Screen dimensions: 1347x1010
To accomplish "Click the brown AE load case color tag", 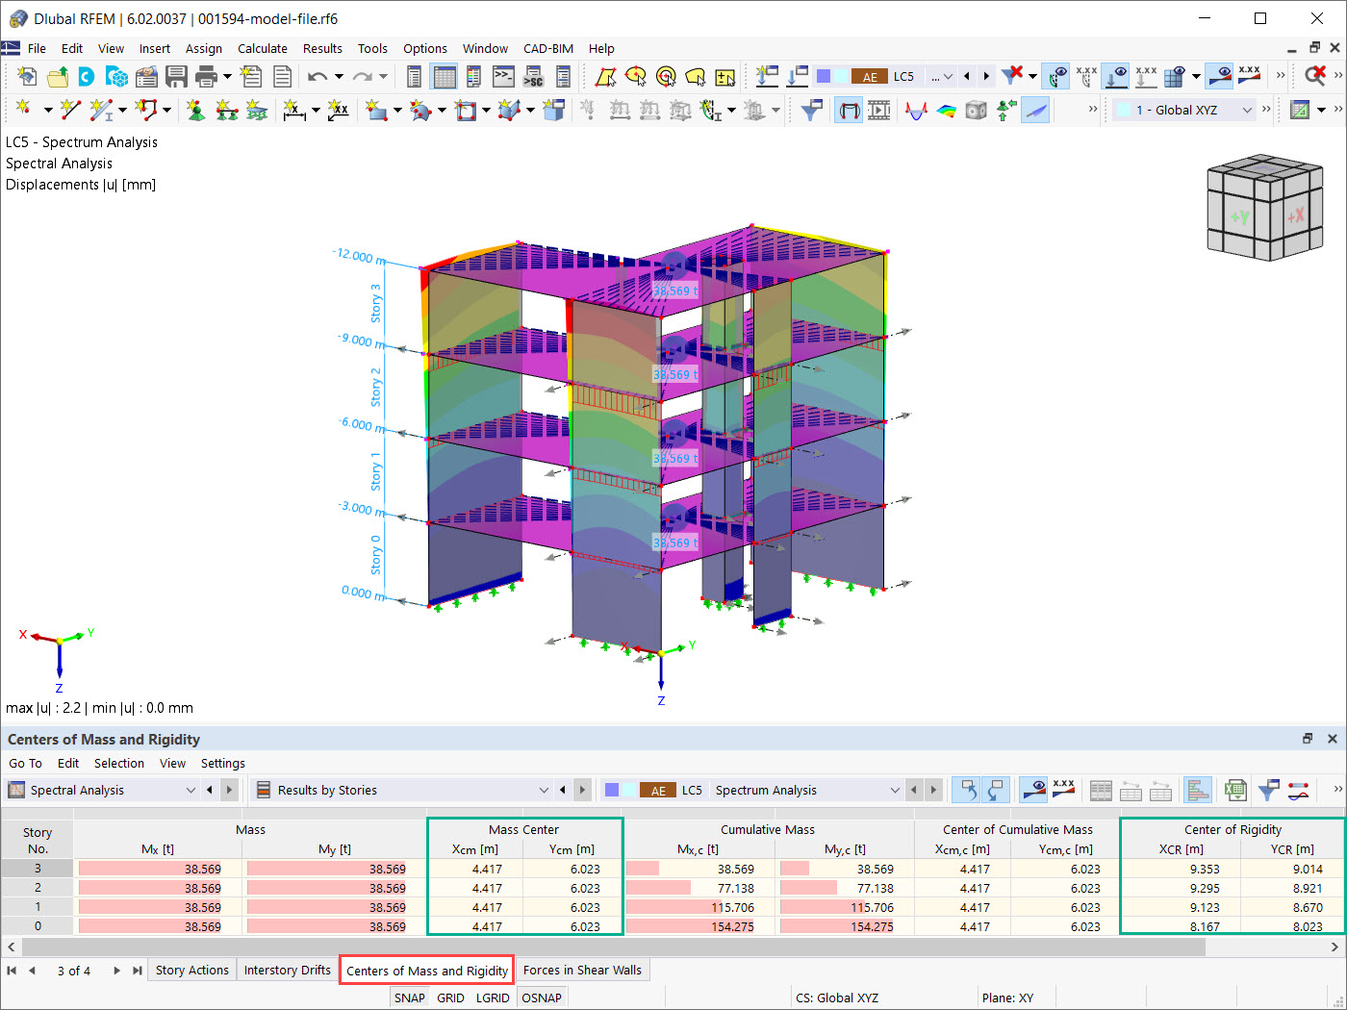I will pyautogui.click(x=870, y=77).
